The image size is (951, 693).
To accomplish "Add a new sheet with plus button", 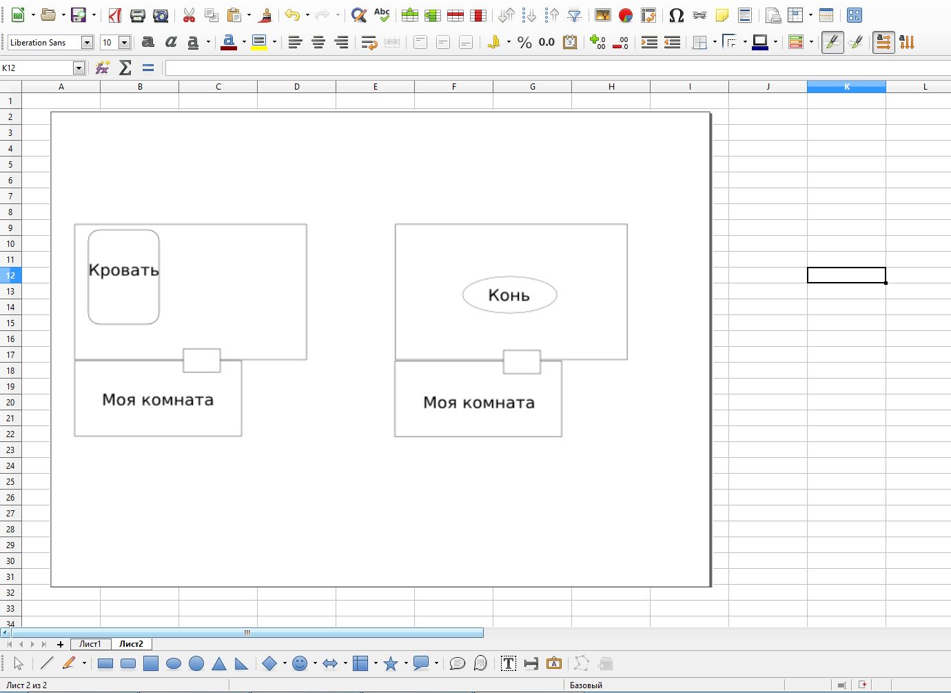I will coord(61,645).
